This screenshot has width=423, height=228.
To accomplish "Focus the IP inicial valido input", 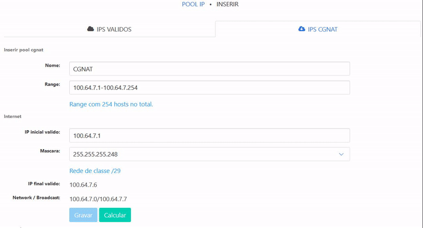I will click(x=210, y=135).
